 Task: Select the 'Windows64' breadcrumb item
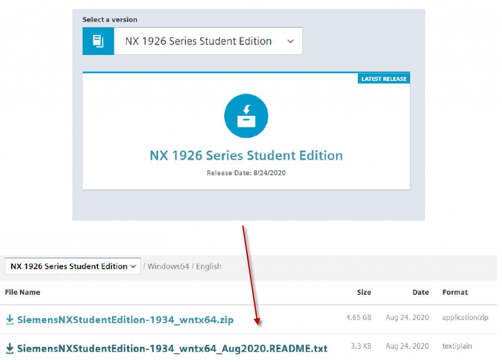click(x=168, y=266)
